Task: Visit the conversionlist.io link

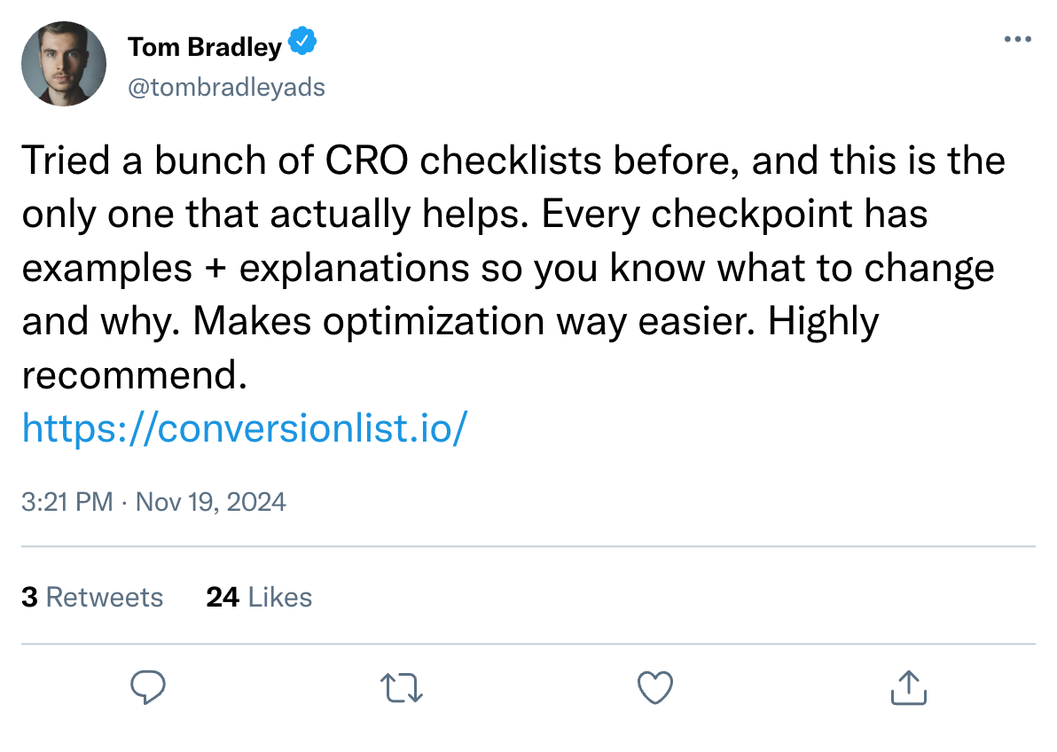Action: tap(244, 429)
